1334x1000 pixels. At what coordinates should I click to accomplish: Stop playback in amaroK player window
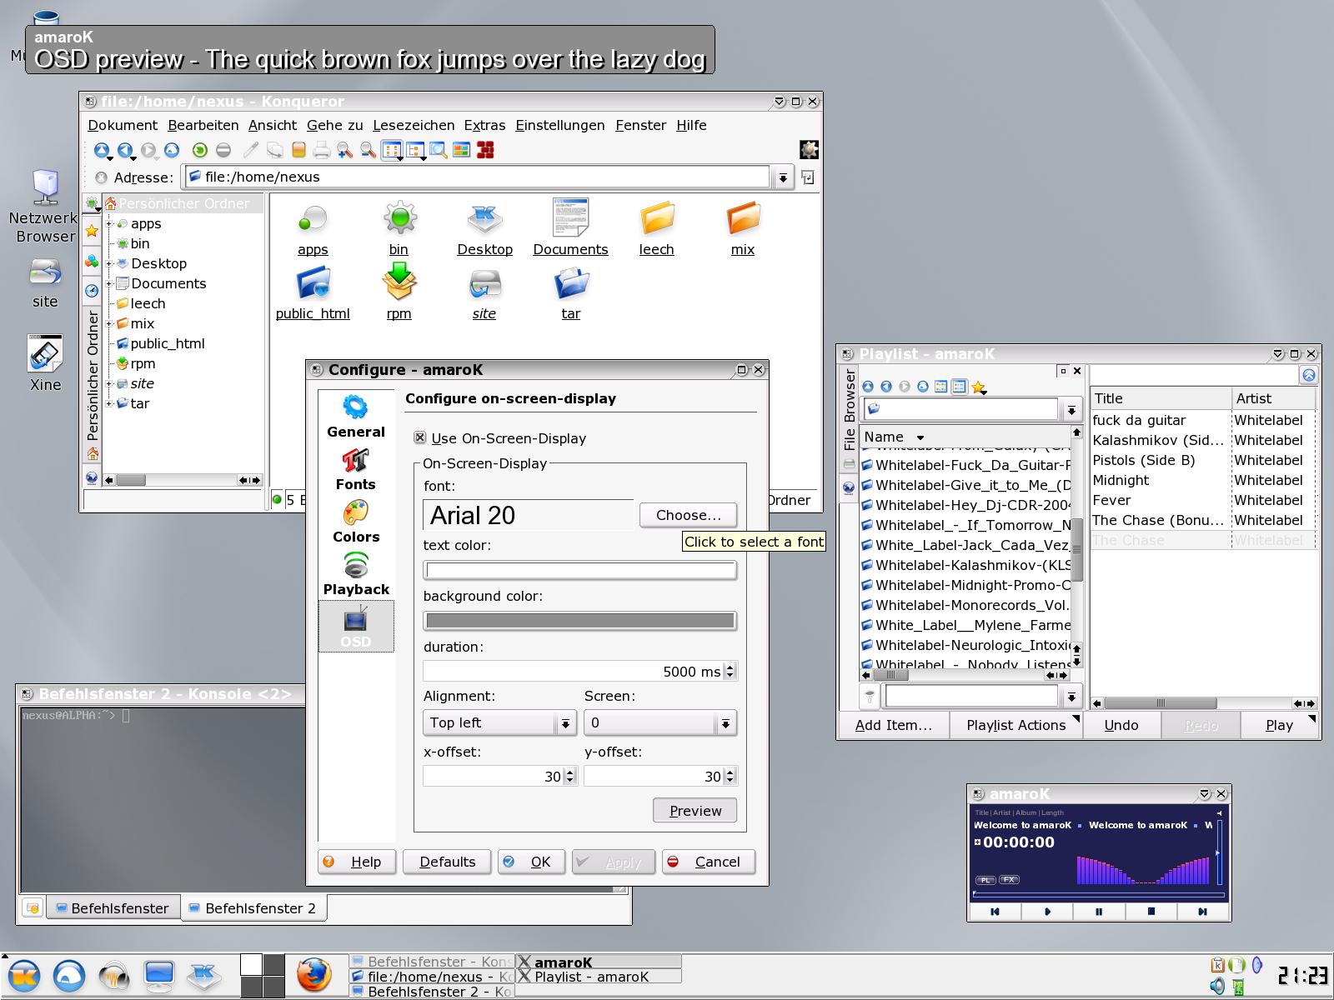pyautogui.click(x=1151, y=912)
